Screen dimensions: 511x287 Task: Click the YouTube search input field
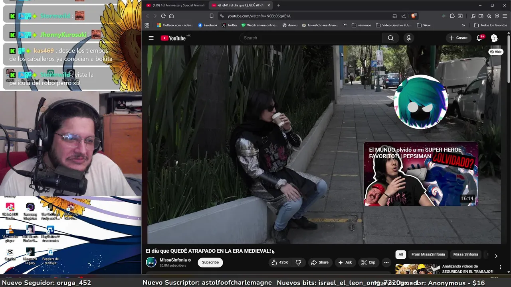(x=311, y=38)
